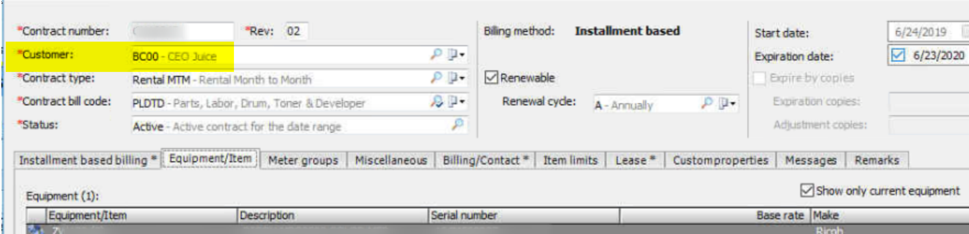Click the Customer record document icon

coord(452,54)
